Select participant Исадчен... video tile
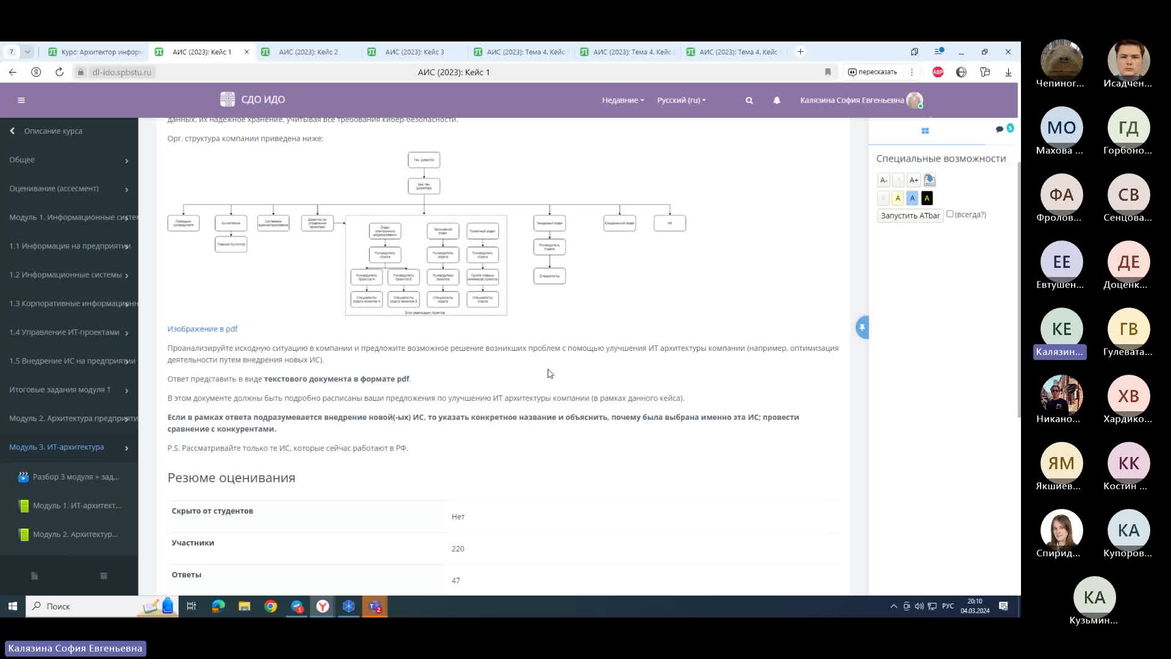Viewport: 1171px width, 659px height. (1128, 64)
